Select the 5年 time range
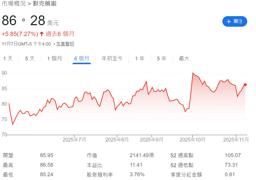 click(x=161, y=58)
